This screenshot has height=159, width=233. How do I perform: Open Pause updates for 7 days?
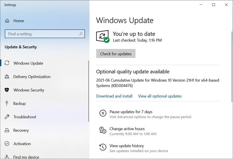tap(131, 112)
